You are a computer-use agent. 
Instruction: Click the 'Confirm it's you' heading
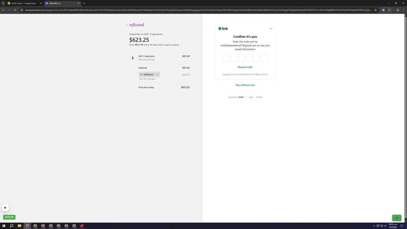coord(245,37)
